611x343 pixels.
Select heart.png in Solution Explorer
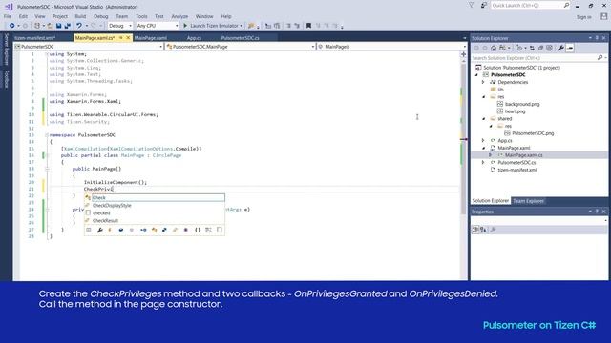click(x=516, y=111)
